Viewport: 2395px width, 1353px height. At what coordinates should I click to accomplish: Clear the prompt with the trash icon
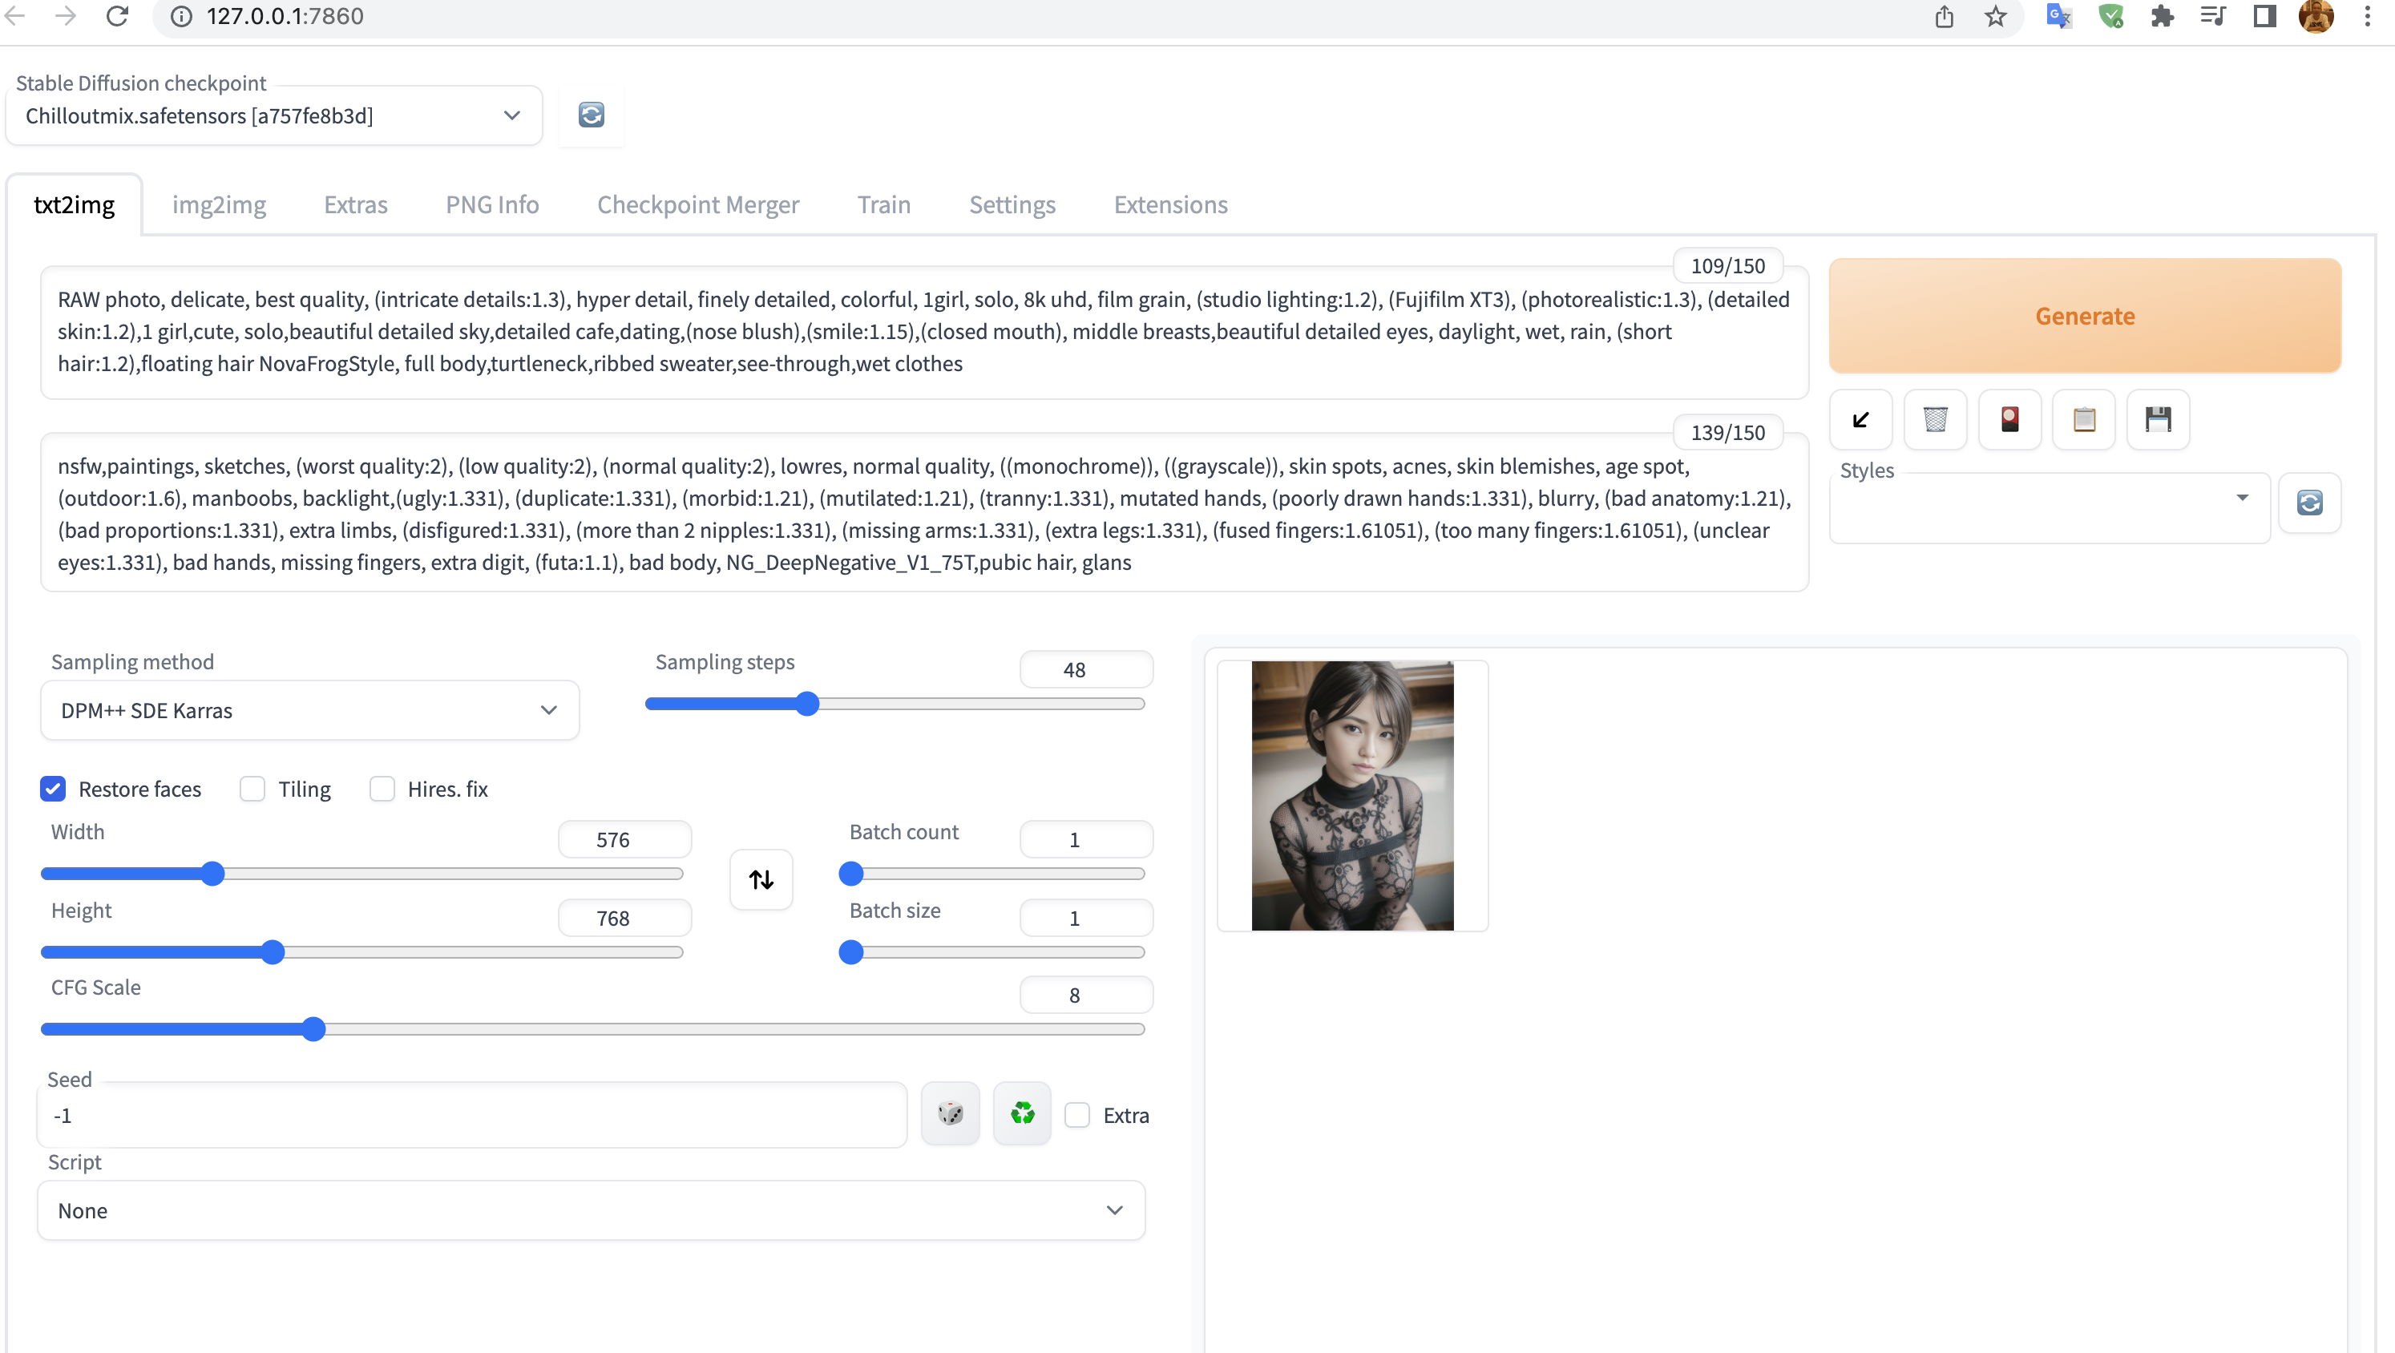[1935, 419]
